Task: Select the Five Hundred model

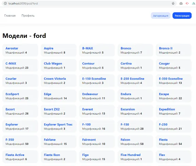Action: (131, 155)
